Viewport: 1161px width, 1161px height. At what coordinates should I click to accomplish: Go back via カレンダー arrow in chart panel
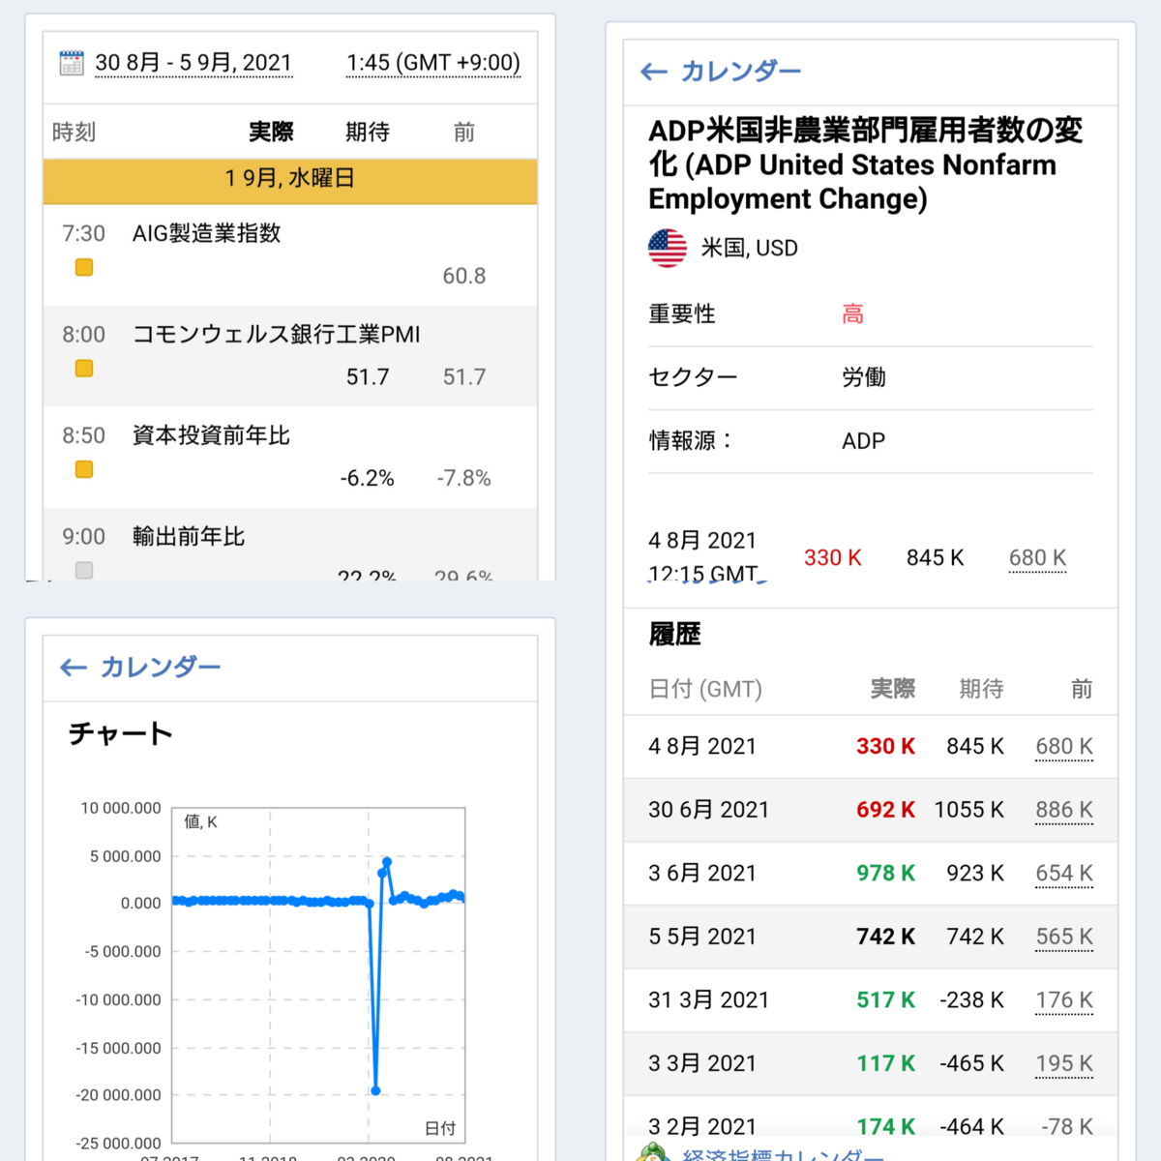(x=74, y=668)
